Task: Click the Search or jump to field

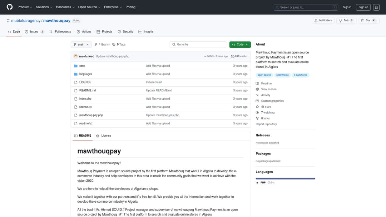Action: coord(306,7)
